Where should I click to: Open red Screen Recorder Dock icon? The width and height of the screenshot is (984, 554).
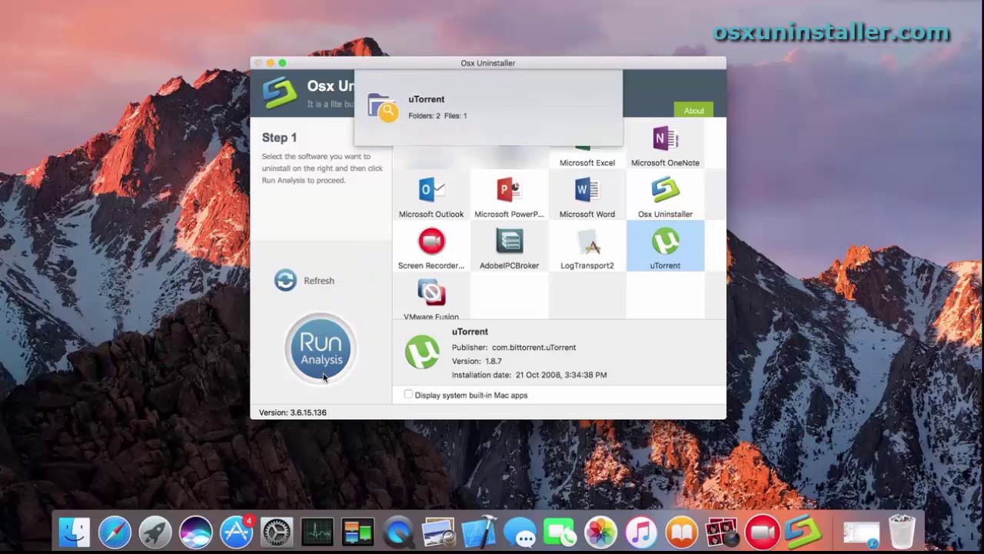762,532
